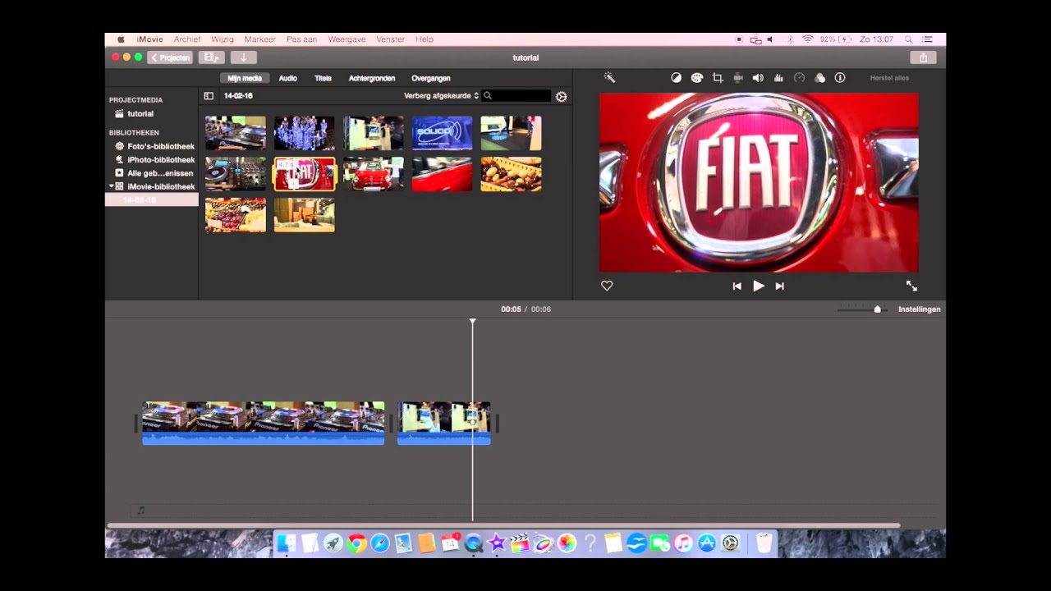The image size is (1051, 591).
Task: Open the stabilization camera tool
Action: (x=738, y=78)
